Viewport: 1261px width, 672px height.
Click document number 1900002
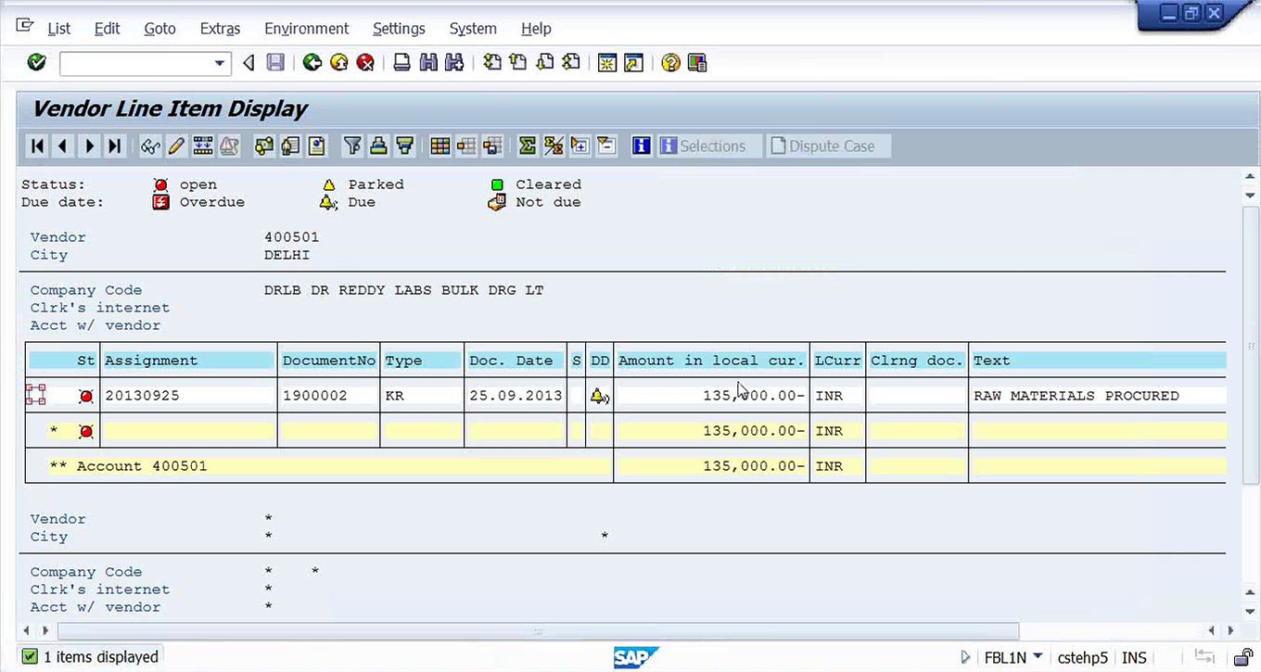click(x=315, y=396)
